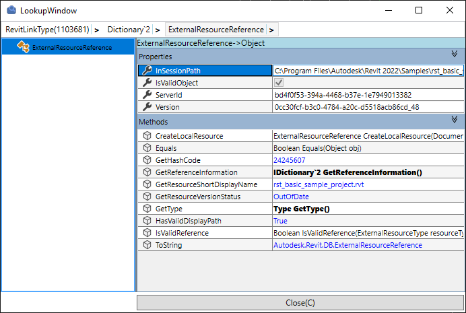Click arrow after ExternalResourceReference breadcrumb
The image size is (466, 313).
pyautogui.click(x=271, y=30)
